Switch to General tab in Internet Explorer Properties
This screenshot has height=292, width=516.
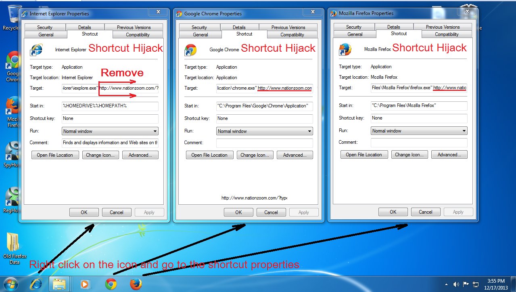pyautogui.click(x=46, y=35)
